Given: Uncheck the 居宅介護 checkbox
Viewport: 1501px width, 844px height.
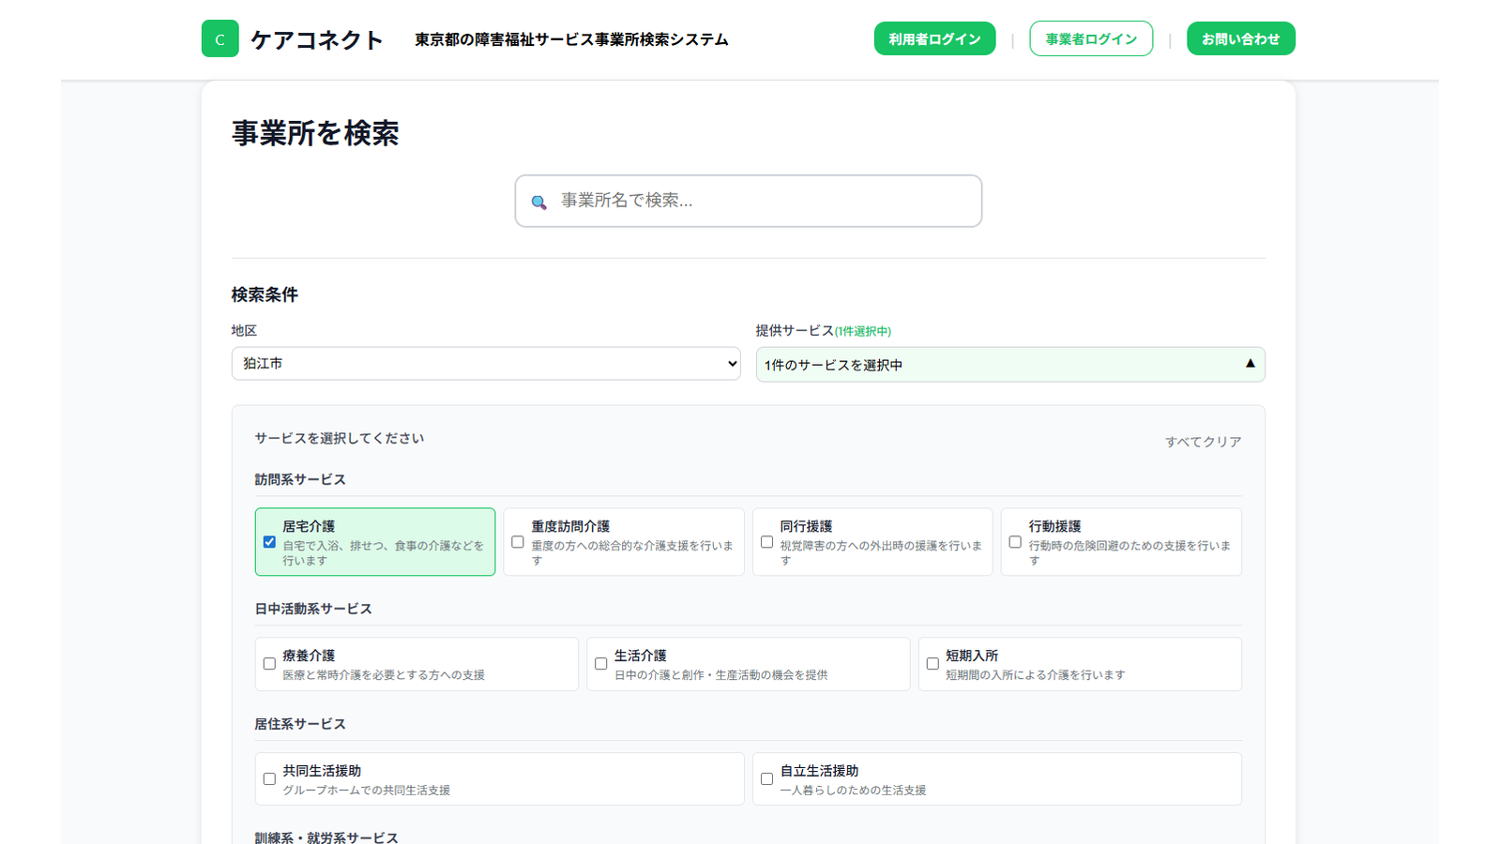Looking at the screenshot, I should tap(269, 542).
